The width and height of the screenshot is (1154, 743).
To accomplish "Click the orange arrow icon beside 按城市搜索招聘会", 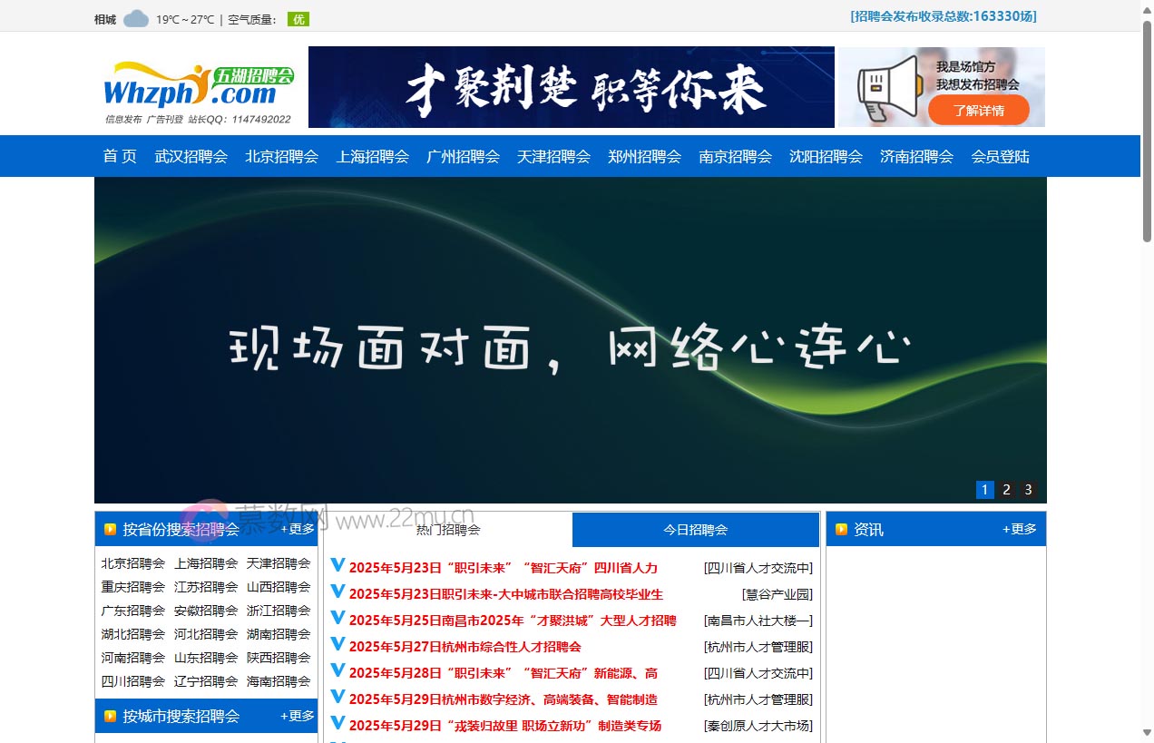I will [x=110, y=716].
